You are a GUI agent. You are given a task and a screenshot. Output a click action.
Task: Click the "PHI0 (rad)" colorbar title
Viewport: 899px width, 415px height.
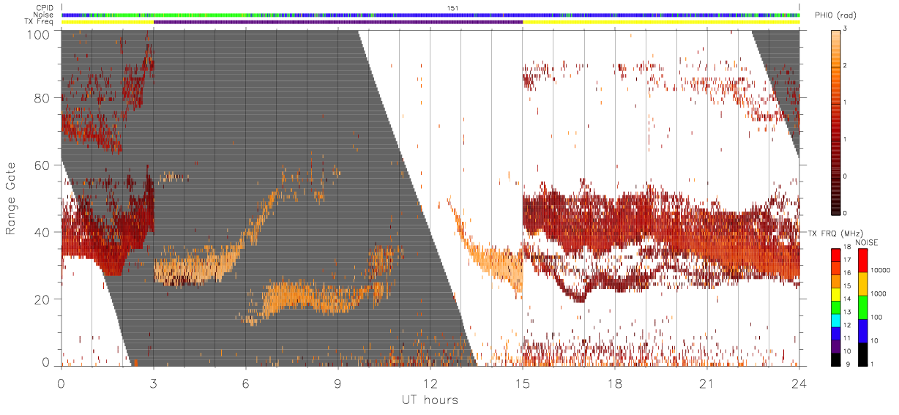point(835,15)
